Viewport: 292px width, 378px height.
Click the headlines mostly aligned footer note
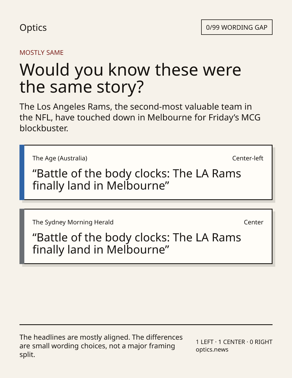[x=101, y=346]
